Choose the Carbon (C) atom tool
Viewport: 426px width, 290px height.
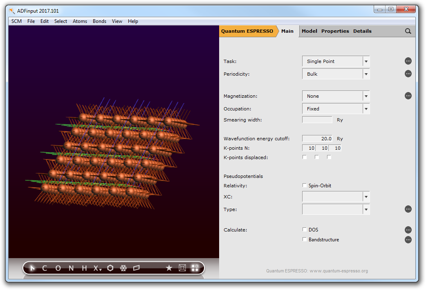(x=45, y=268)
